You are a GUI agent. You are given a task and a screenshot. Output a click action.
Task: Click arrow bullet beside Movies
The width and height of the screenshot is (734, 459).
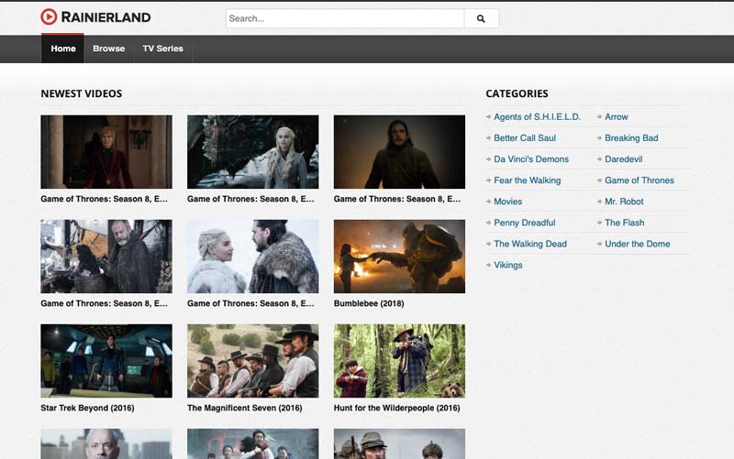click(489, 202)
